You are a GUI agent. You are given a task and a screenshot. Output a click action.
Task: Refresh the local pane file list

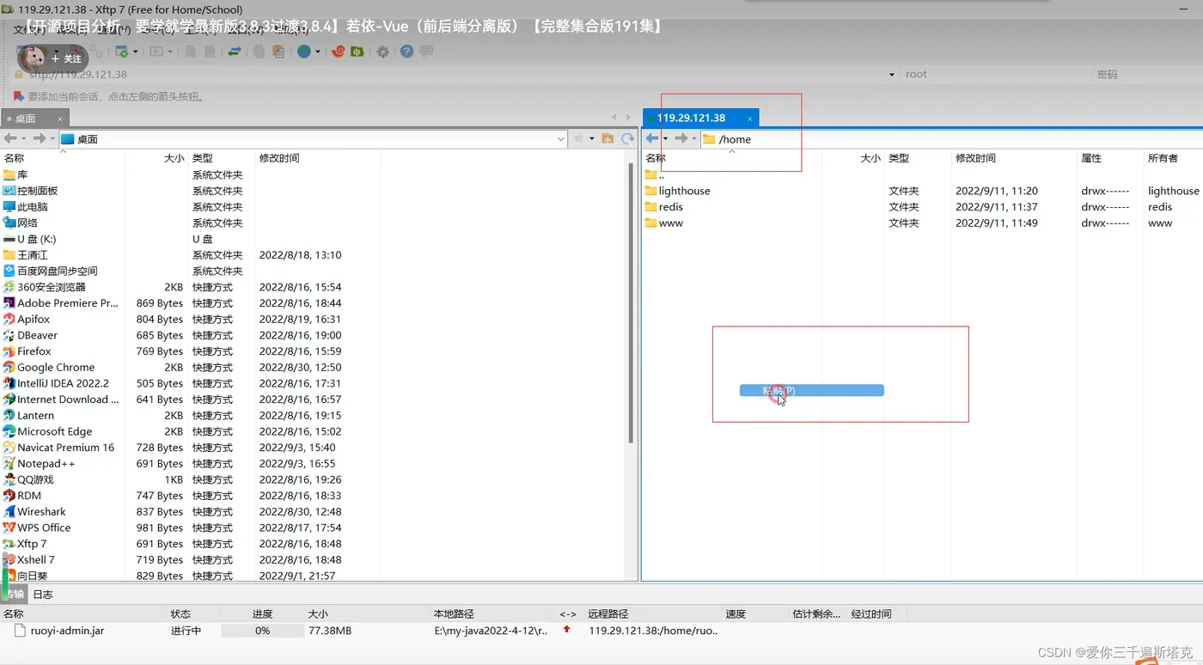pyautogui.click(x=627, y=138)
